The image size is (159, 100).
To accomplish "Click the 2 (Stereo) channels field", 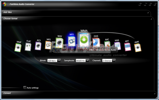I will pyautogui.click(x=107, y=61).
